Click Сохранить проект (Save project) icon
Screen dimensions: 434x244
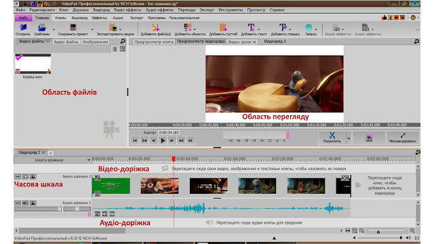pyautogui.click(x=73, y=28)
